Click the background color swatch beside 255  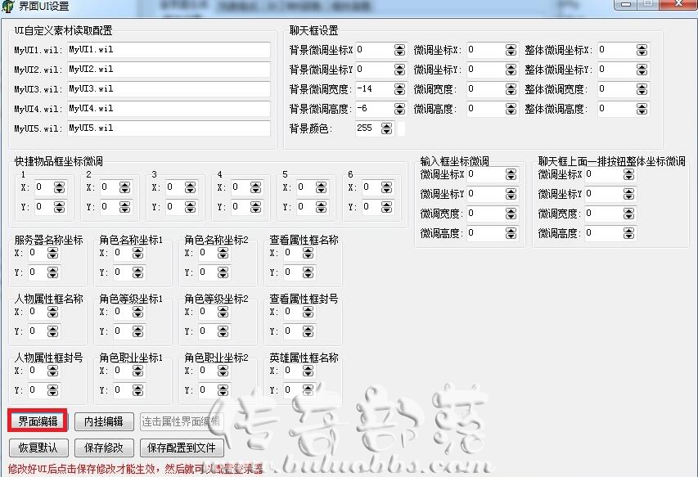click(401, 128)
